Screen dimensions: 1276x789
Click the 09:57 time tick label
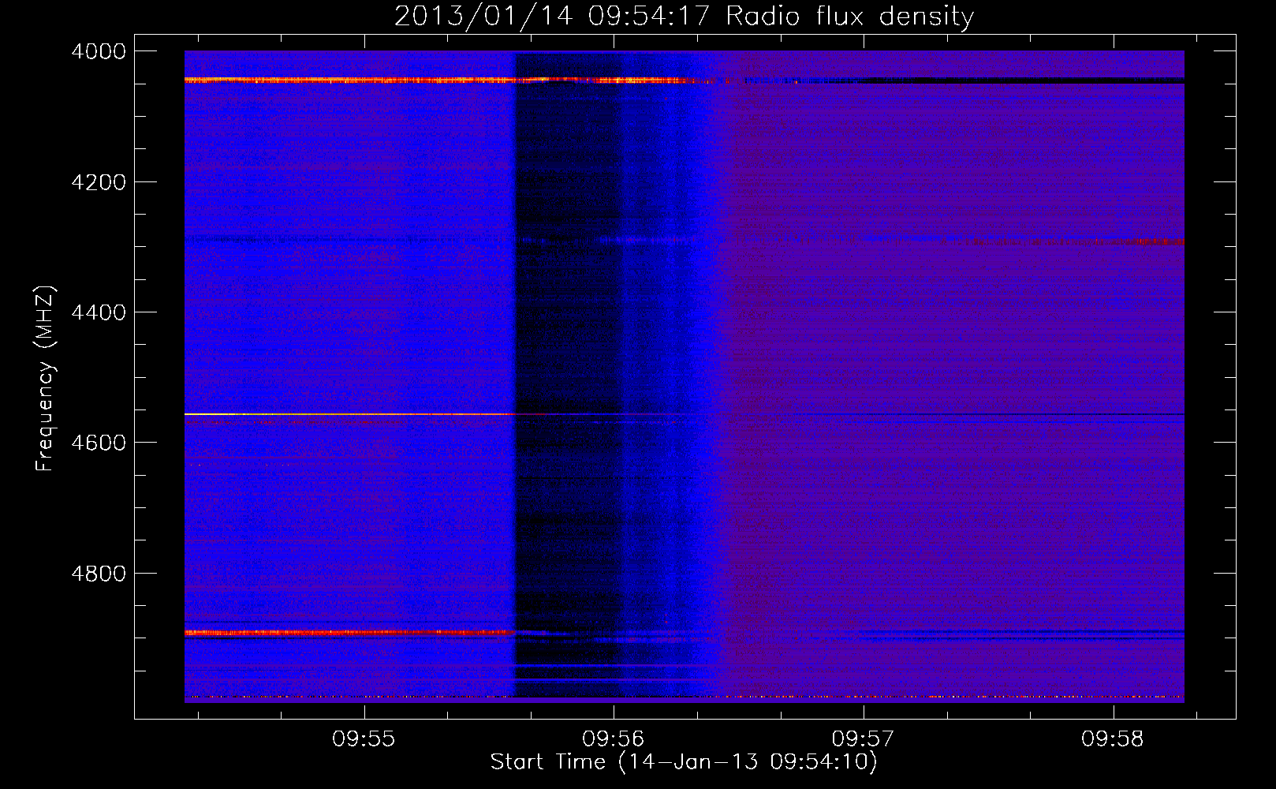(864, 739)
